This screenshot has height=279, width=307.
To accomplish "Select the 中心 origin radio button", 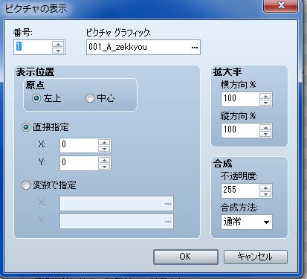I will (90, 98).
